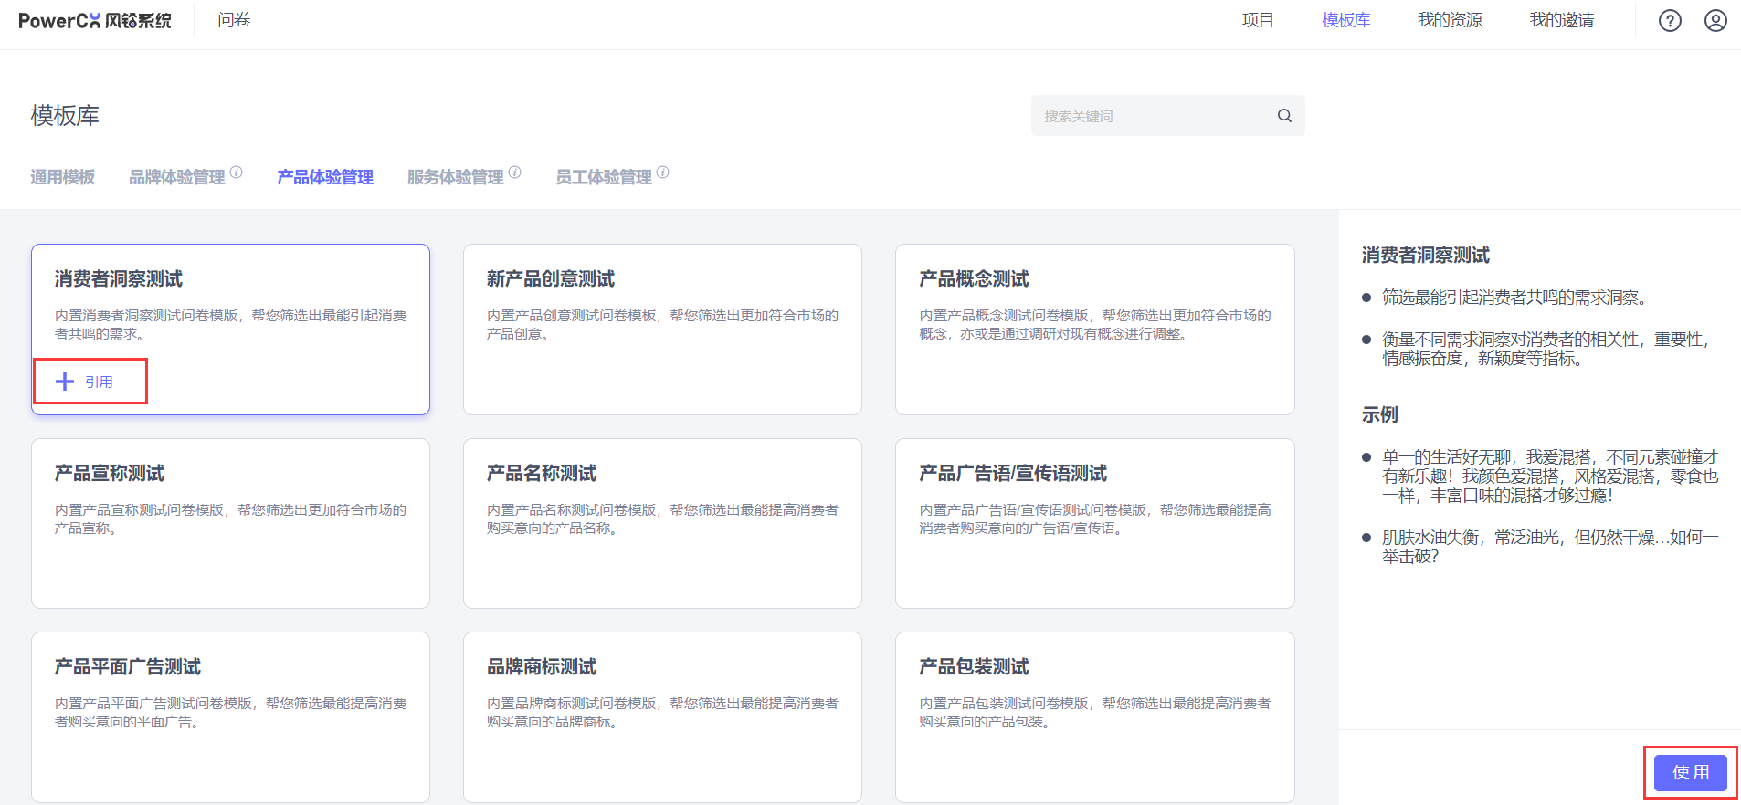Choose the 产品概念测试 template card
The width and height of the screenshot is (1741, 805).
pos(1094,329)
